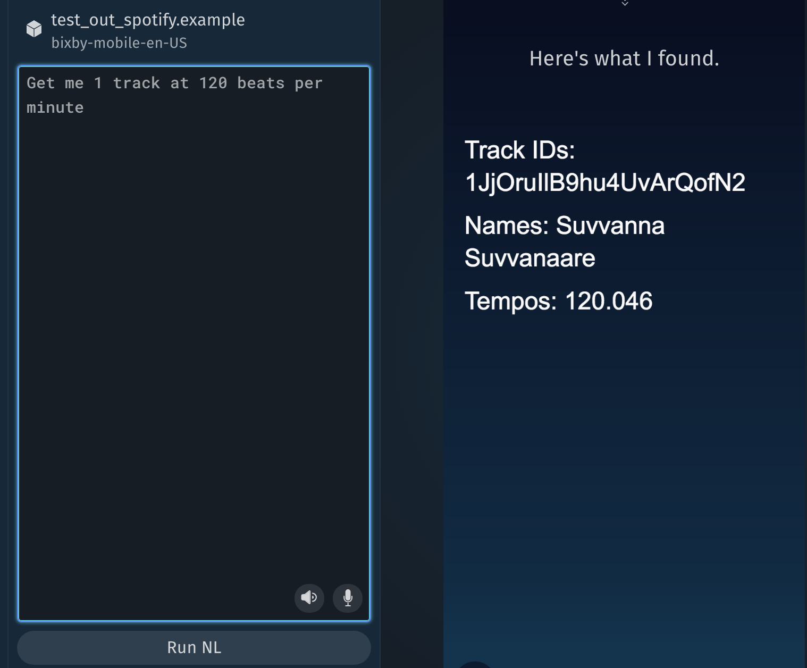
Task: Activate speech input through the microphone button
Action: click(347, 598)
